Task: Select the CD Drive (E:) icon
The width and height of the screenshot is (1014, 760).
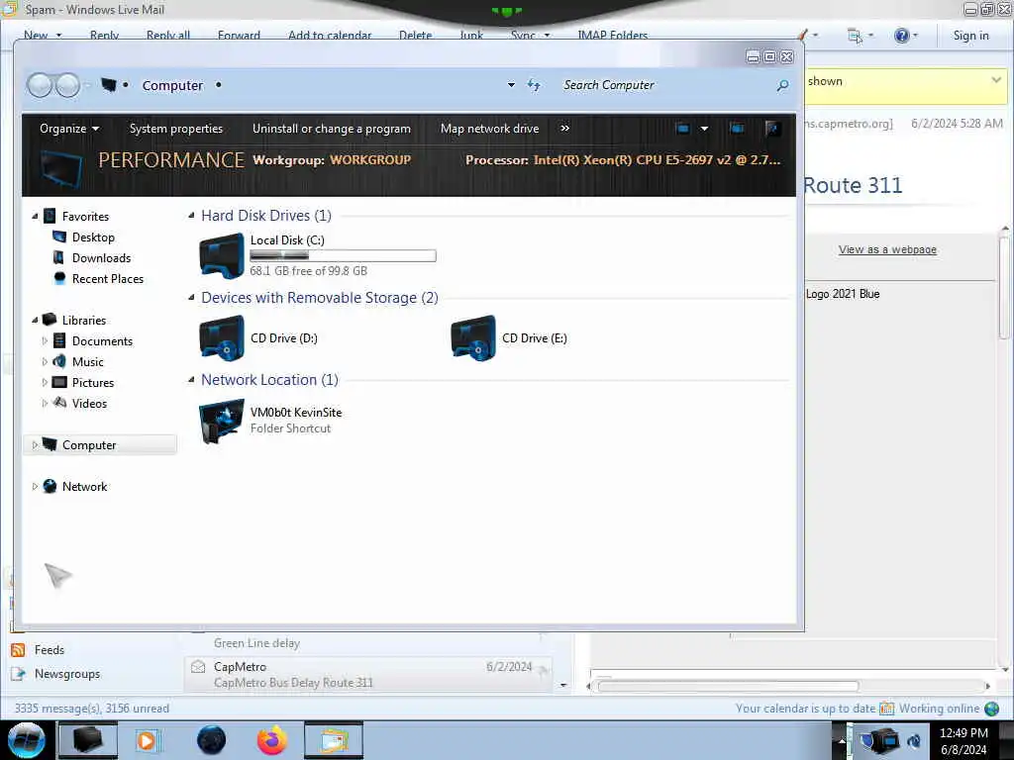Action: 472,338
